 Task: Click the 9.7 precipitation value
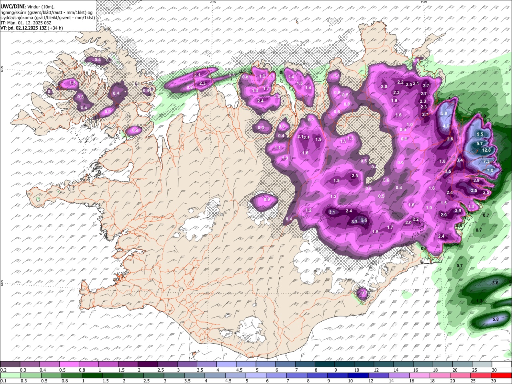(x=480, y=144)
